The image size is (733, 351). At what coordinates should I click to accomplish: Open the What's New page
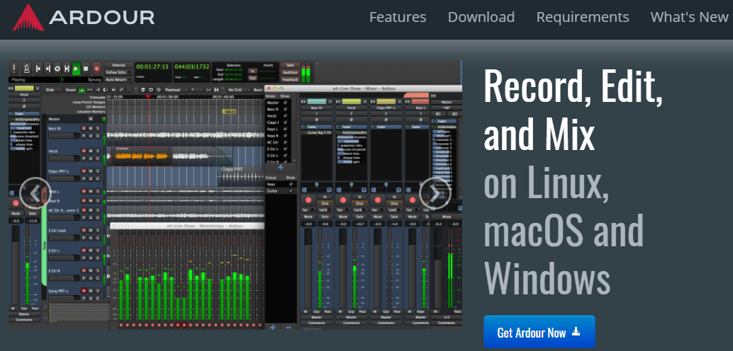click(689, 17)
